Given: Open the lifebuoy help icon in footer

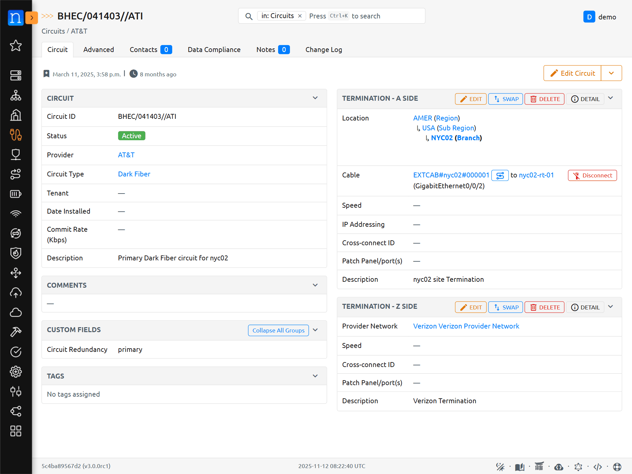Looking at the screenshot, I should (x=617, y=467).
